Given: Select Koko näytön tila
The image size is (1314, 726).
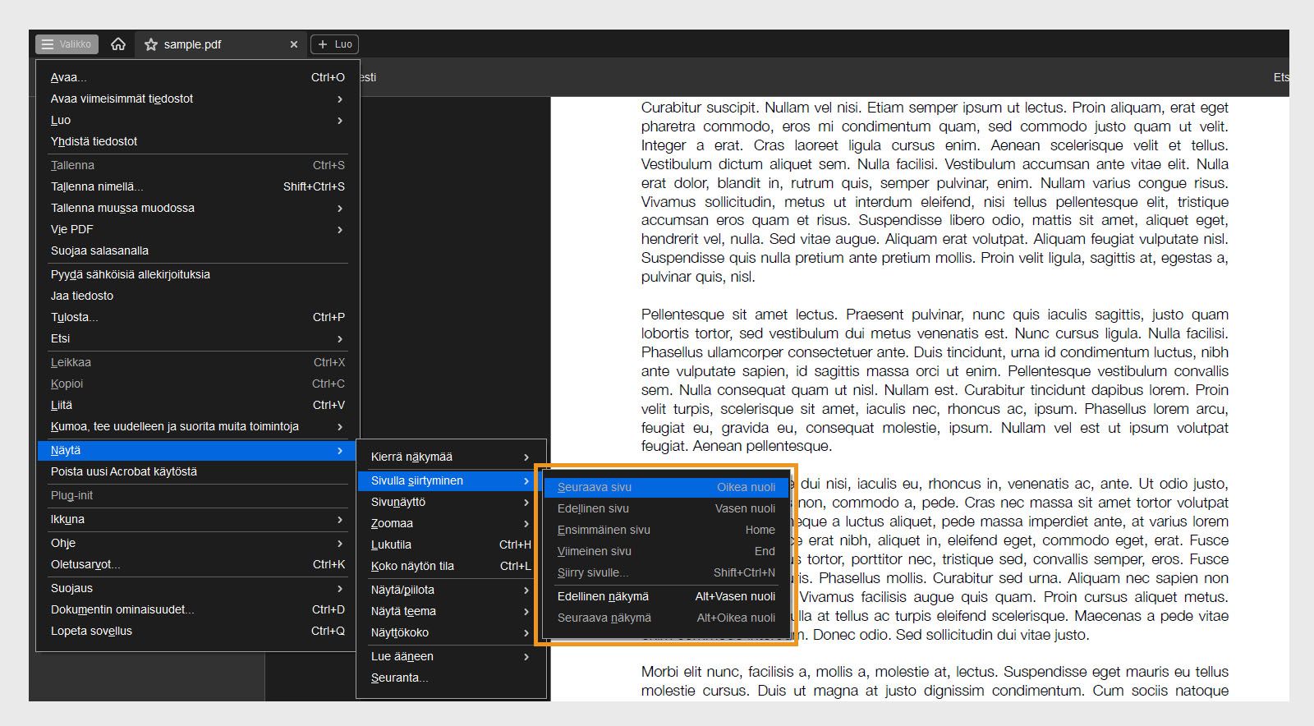Looking at the screenshot, I should [451, 566].
